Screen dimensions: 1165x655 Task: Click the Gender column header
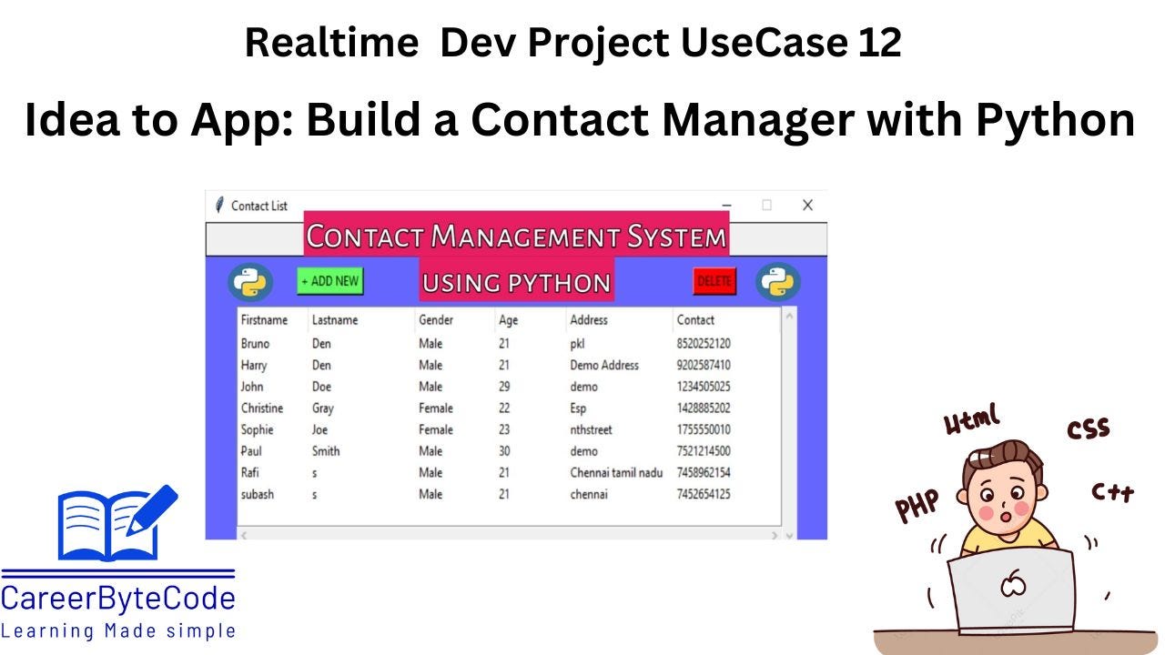(x=436, y=320)
